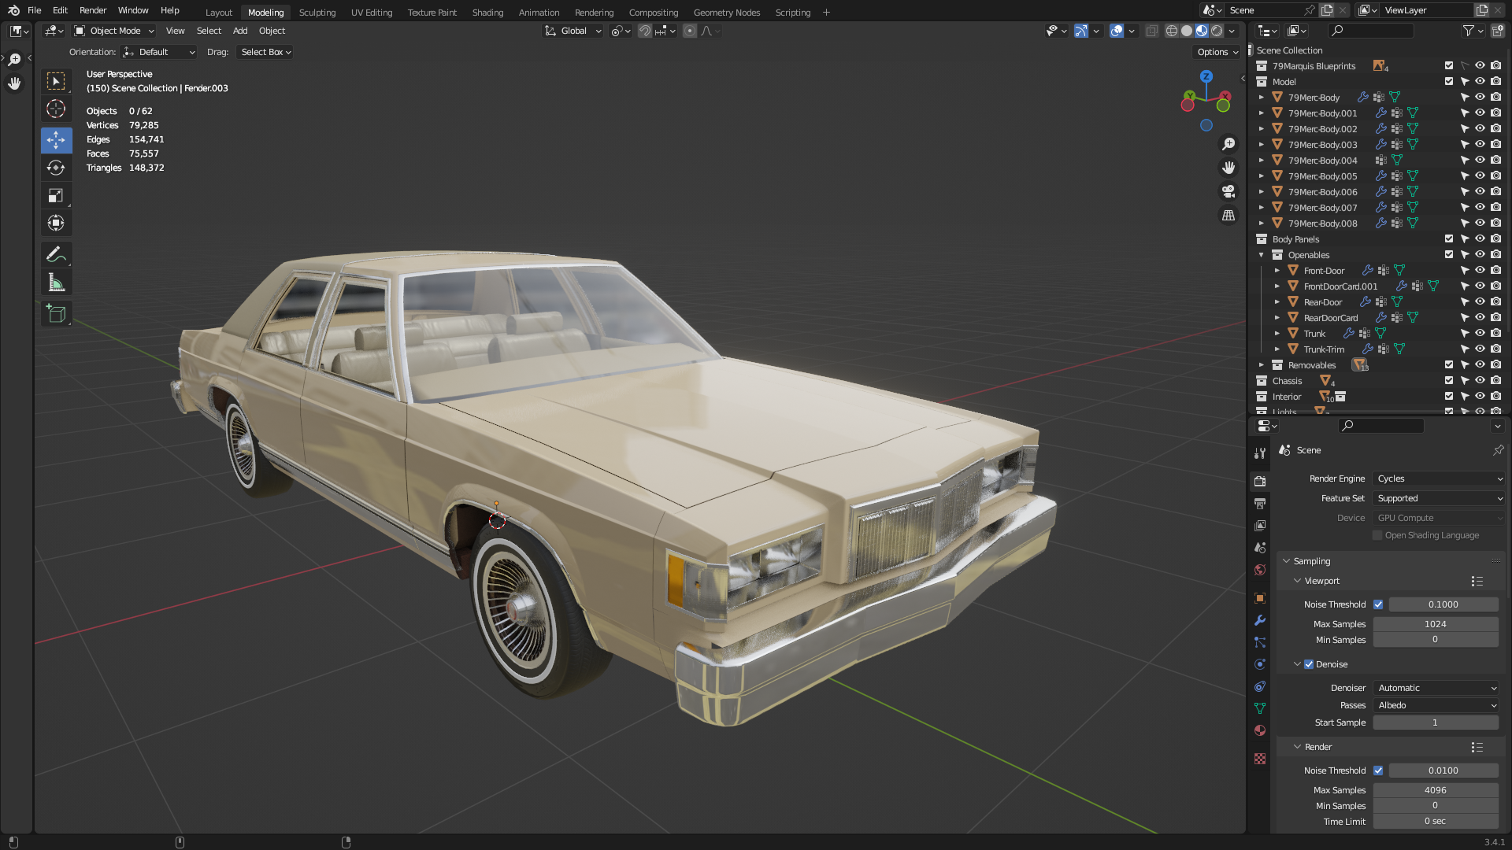Toggle camera view in viewport
The image size is (1512, 850).
coord(1228,191)
